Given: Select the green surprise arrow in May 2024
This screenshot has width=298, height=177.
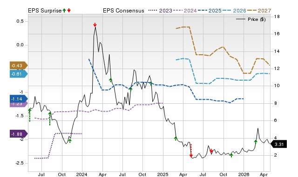Looking at the screenshot, I should point(111,80).
